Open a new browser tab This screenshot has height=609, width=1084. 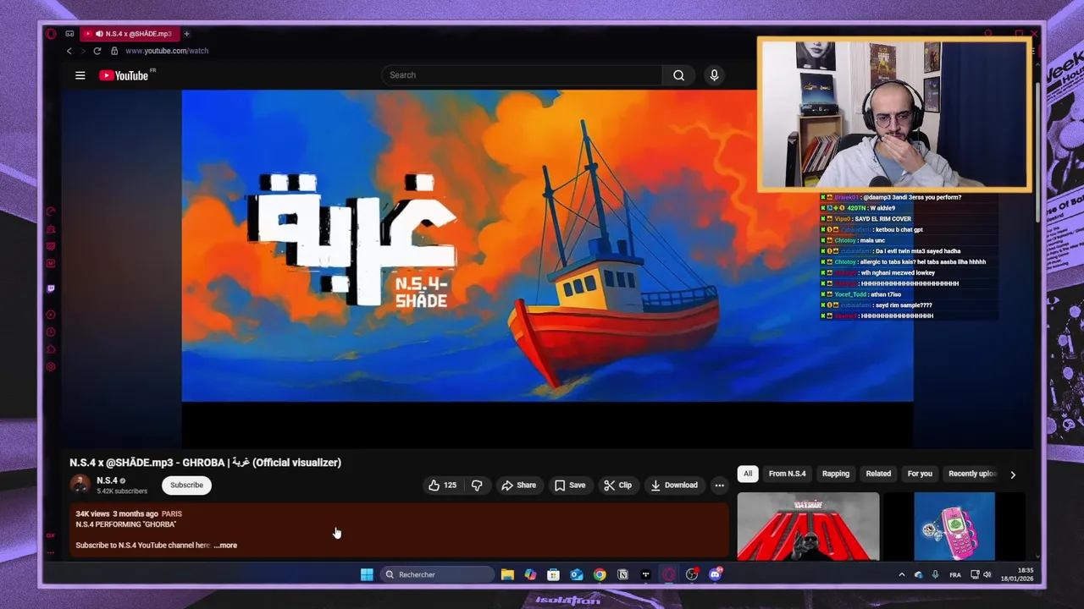pos(186,34)
